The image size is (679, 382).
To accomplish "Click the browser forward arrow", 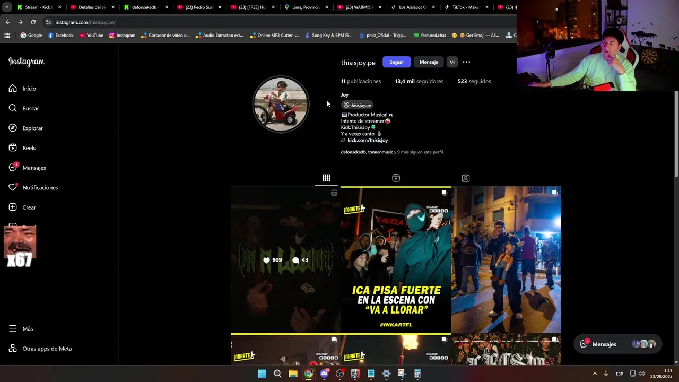I will click(20, 22).
